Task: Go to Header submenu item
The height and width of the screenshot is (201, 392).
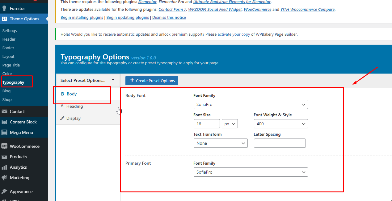Action: (9, 39)
